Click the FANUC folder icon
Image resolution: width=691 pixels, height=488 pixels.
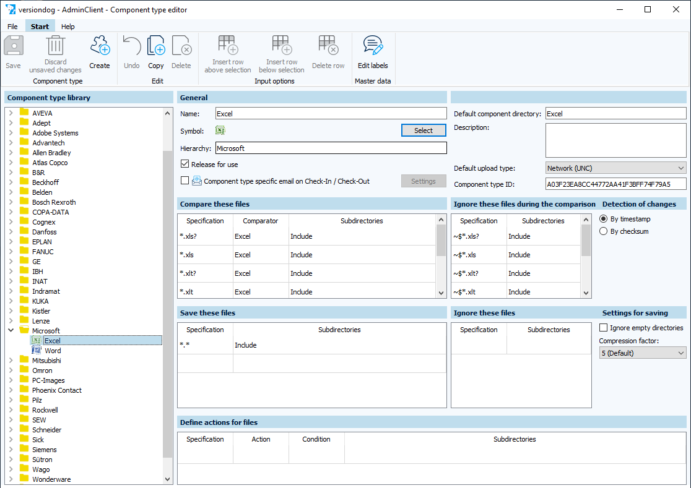tap(24, 251)
